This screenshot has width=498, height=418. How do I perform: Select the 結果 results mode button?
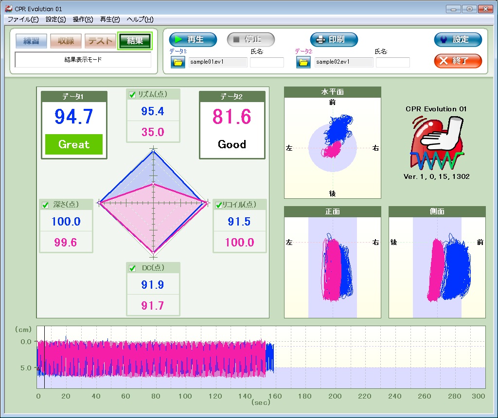point(135,41)
